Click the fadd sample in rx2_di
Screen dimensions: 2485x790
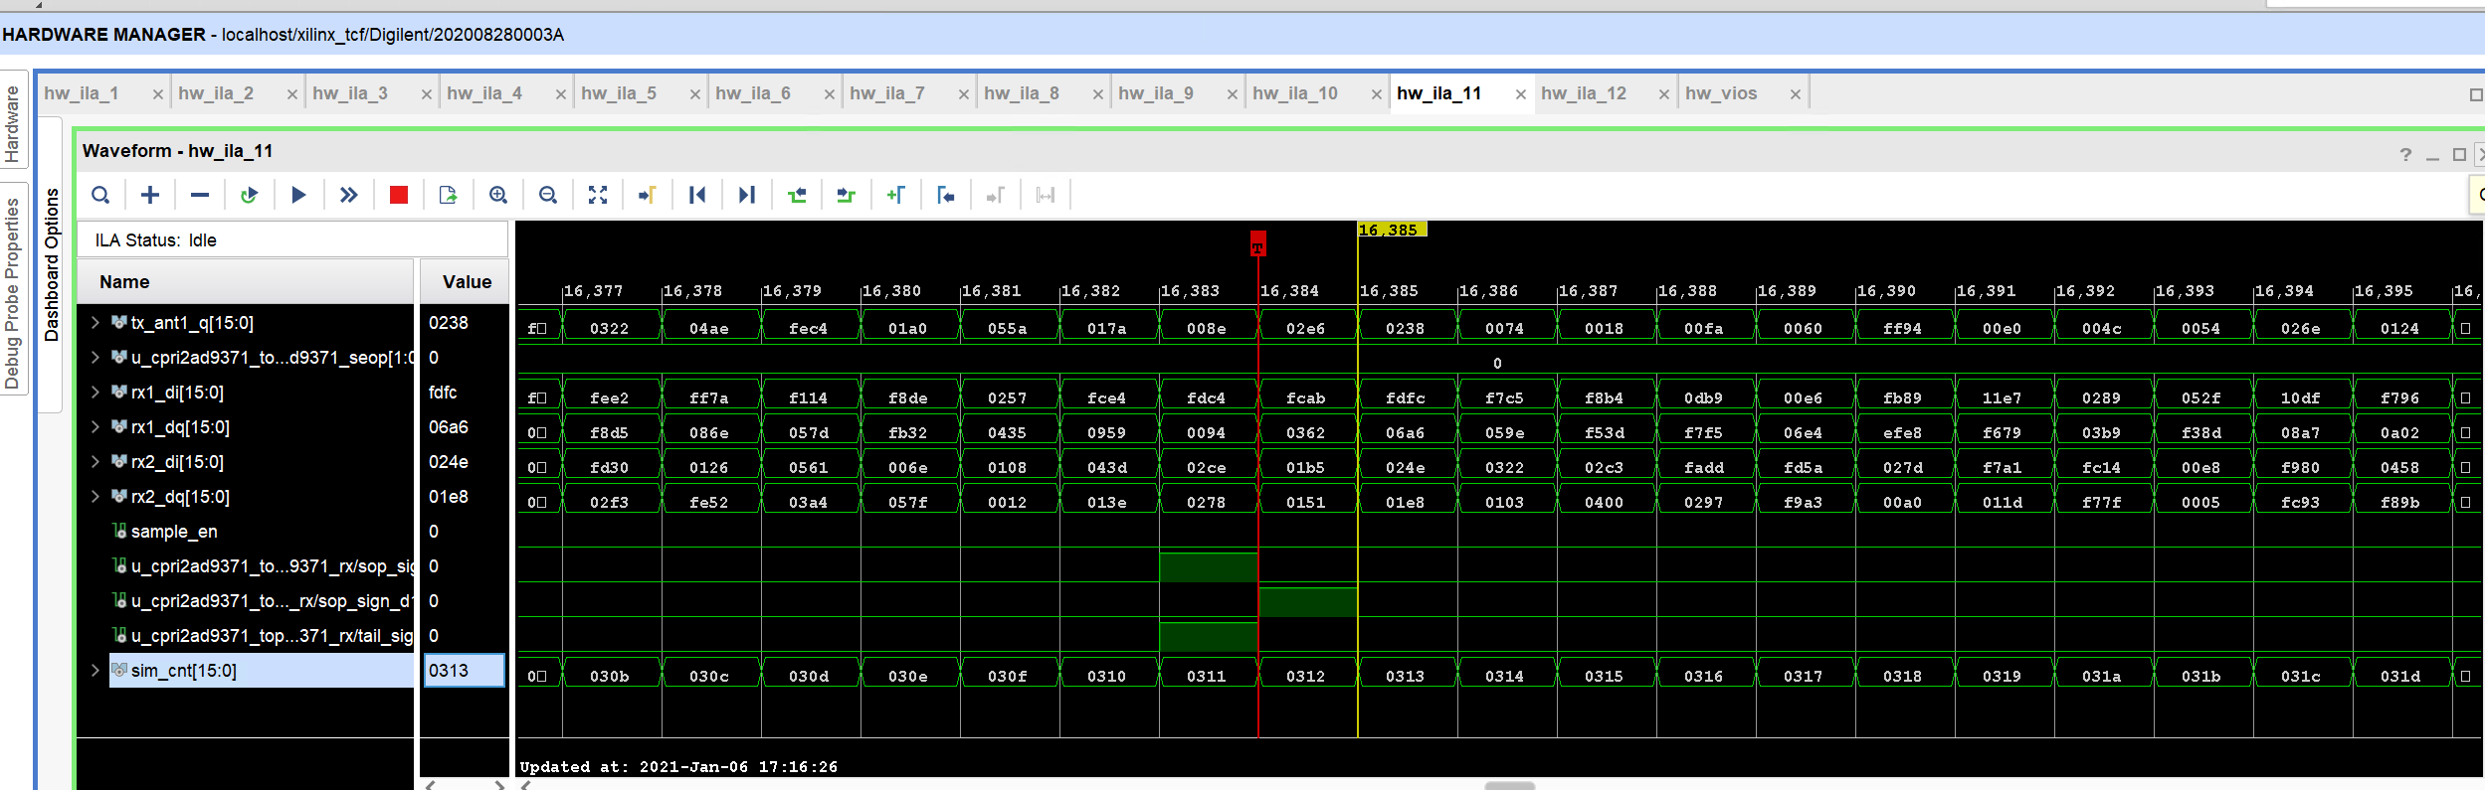click(x=1704, y=467)
